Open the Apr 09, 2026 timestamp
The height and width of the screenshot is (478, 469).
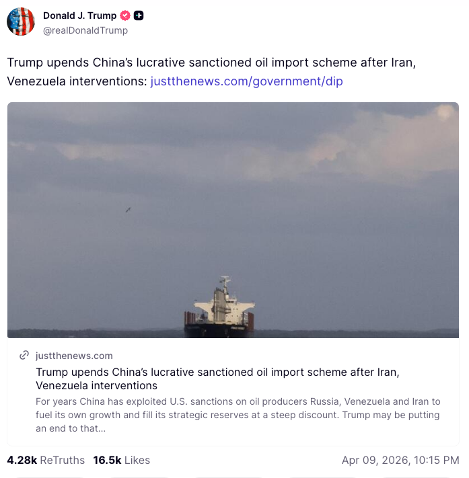tap(400, 460)
